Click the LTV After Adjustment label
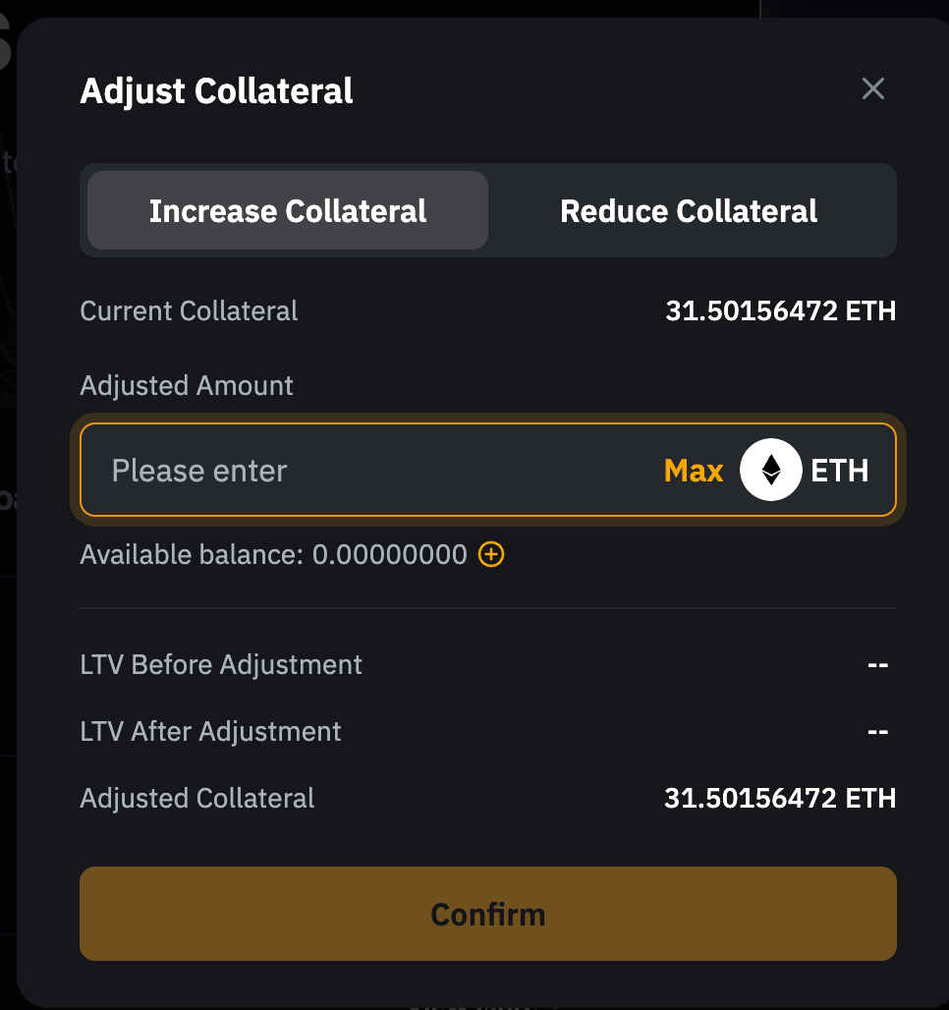Image resolution: width=949 pixels, height=1010 pixels. pyautogui.click(x=210, y=732)
